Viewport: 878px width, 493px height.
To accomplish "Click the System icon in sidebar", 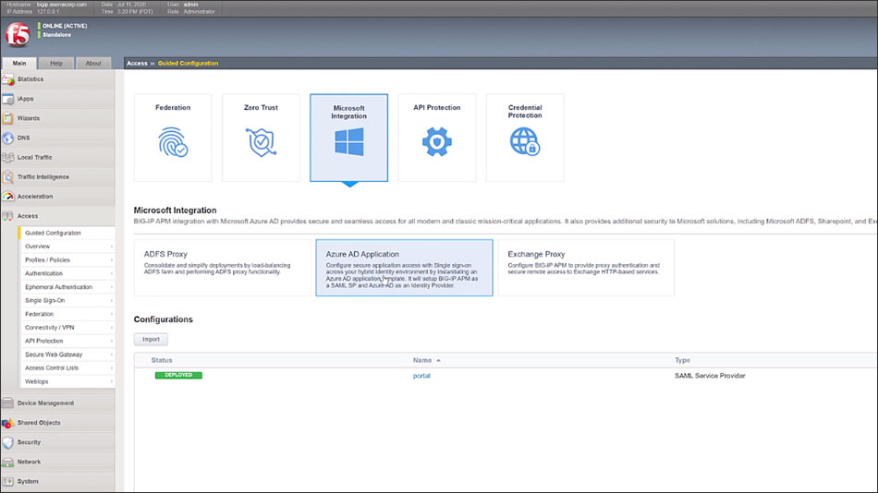I will pyautogui.click(x=7, y=481).
